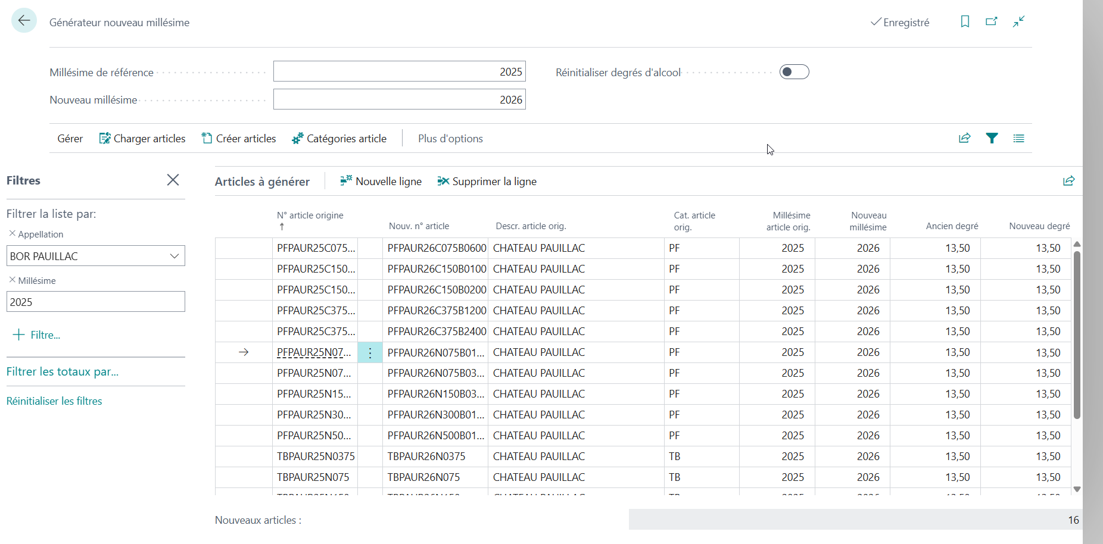Expand the BOR PAUILLAC appellation dropdown

[x=175, y=256]
